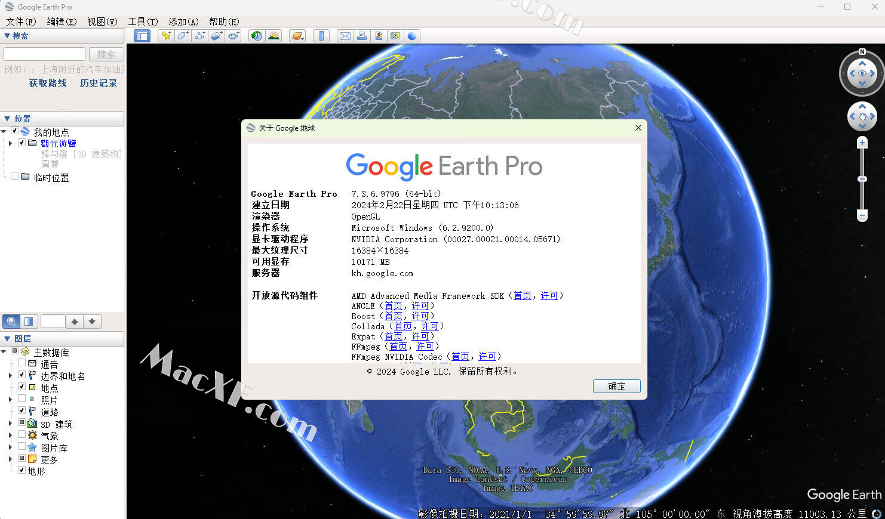Click the print toolbar icon
This screenshot has height=519, width=885.
362,36
